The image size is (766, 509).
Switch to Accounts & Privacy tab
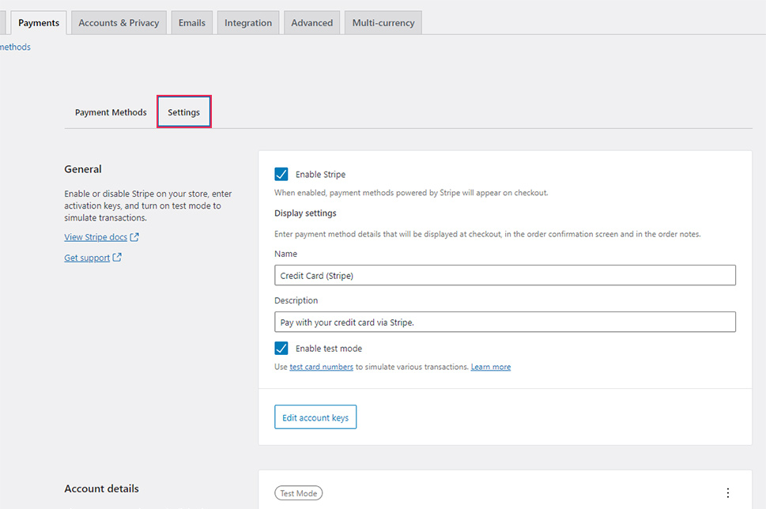[x=119, y=23]
